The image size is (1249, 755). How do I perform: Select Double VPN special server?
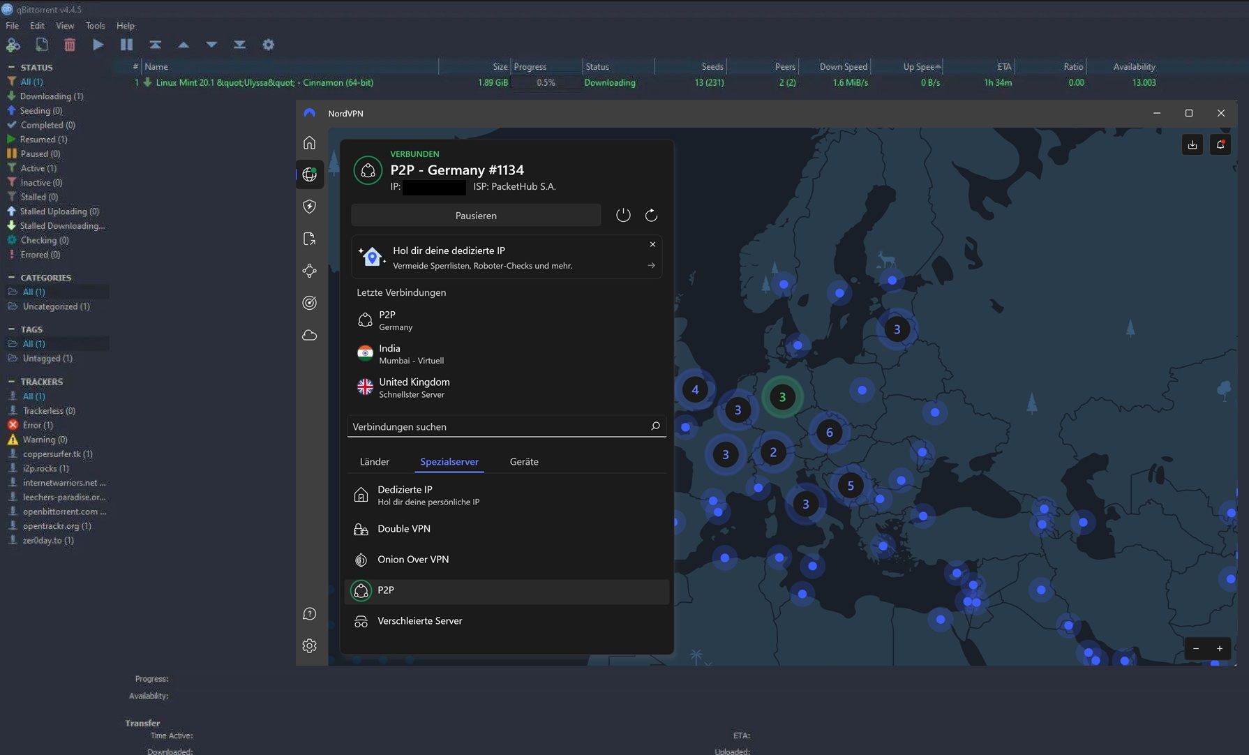[507, 529]
